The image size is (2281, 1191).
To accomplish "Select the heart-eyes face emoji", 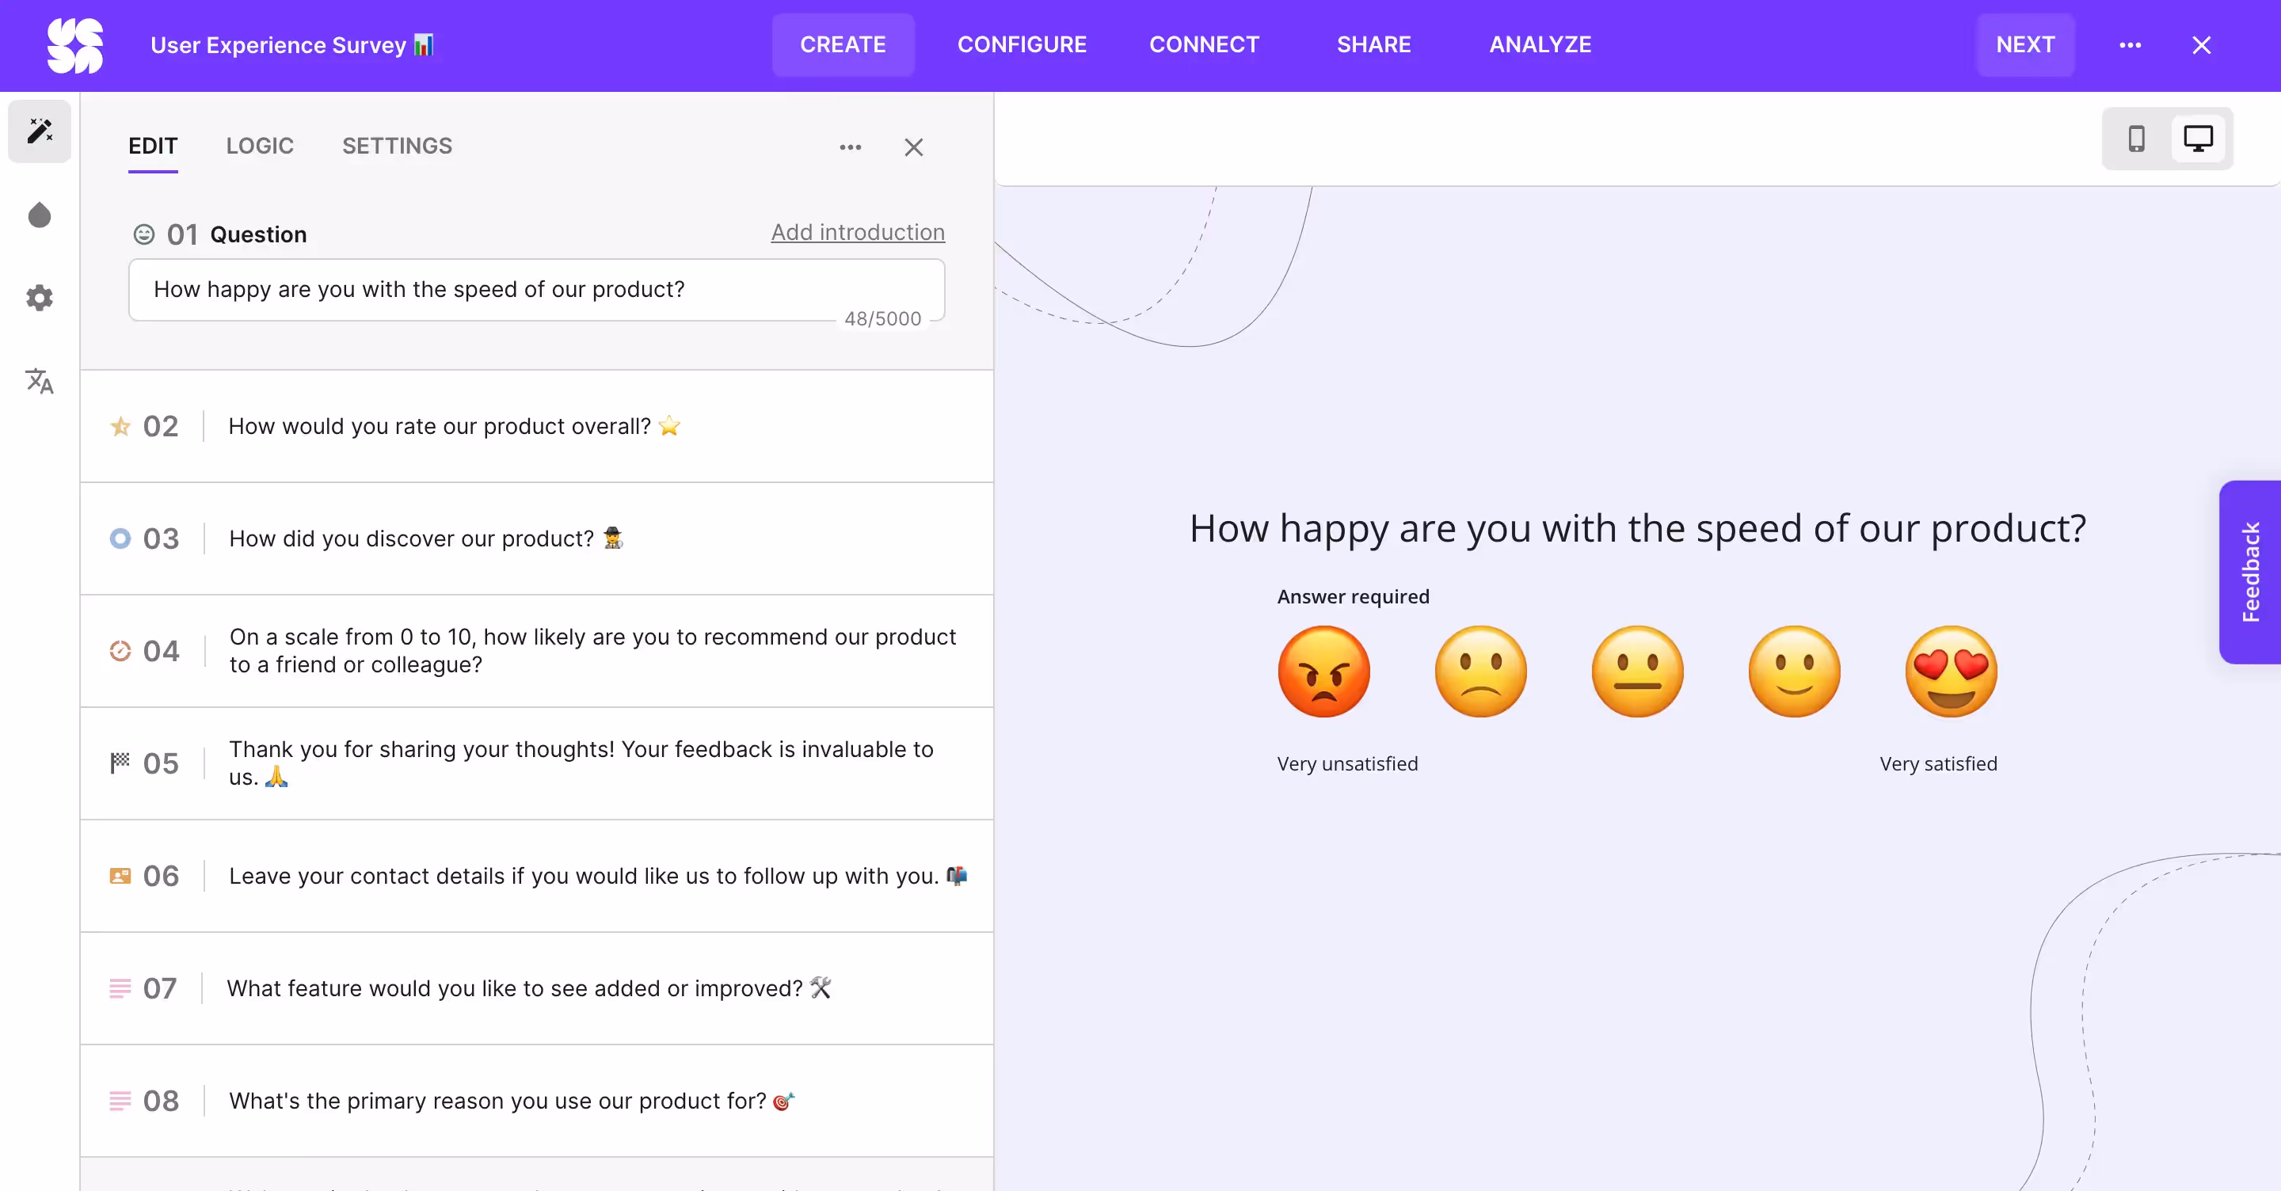I will (1951, 672).
